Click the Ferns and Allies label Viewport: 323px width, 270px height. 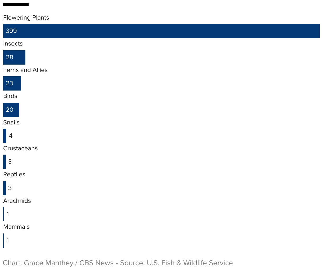pos(25,70)
